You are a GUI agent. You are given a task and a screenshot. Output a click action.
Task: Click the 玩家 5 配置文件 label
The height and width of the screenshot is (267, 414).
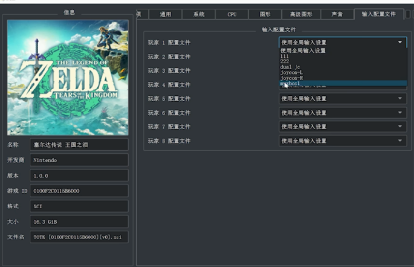click(x=169, y=98)
